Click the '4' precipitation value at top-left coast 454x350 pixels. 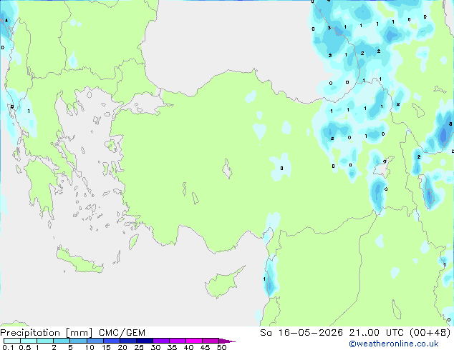6,21
